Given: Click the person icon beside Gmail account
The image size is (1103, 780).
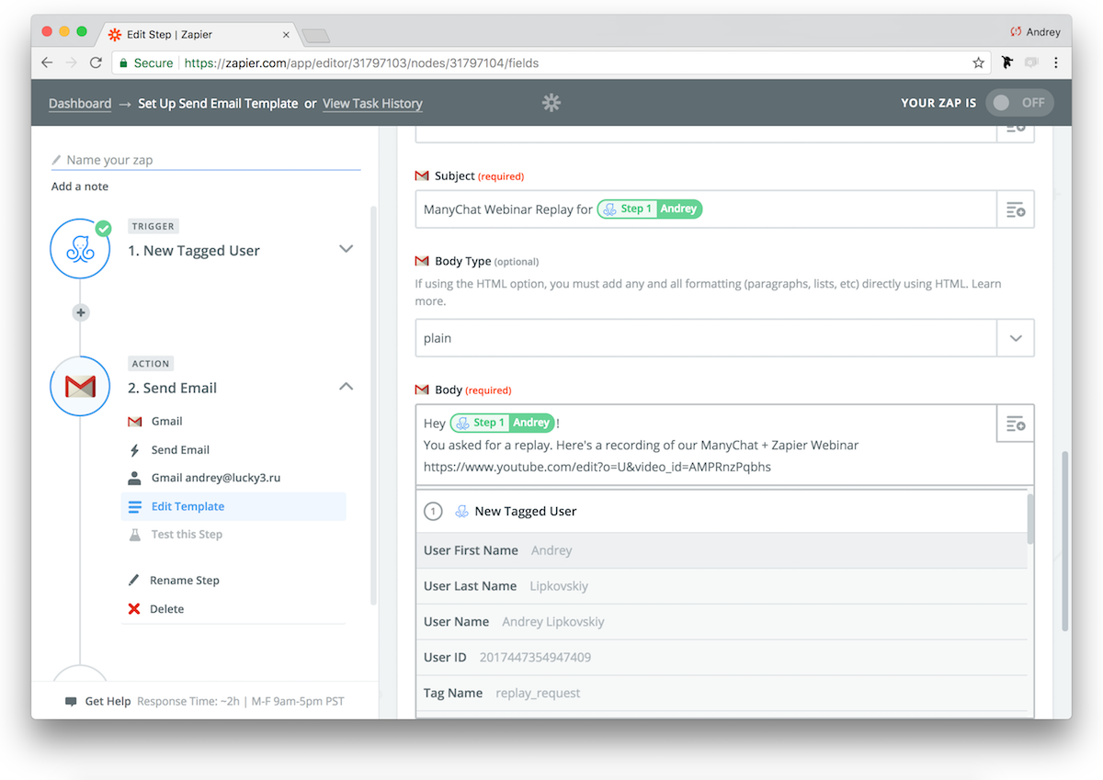Looking at the screenshot, I should pyautogui.click(x=134, y=479).
